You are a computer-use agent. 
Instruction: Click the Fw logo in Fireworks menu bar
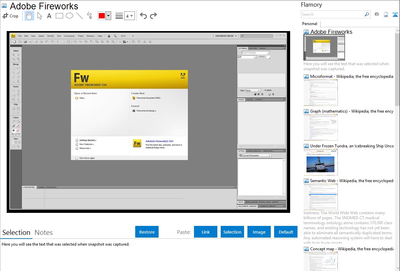pos(13,36)
